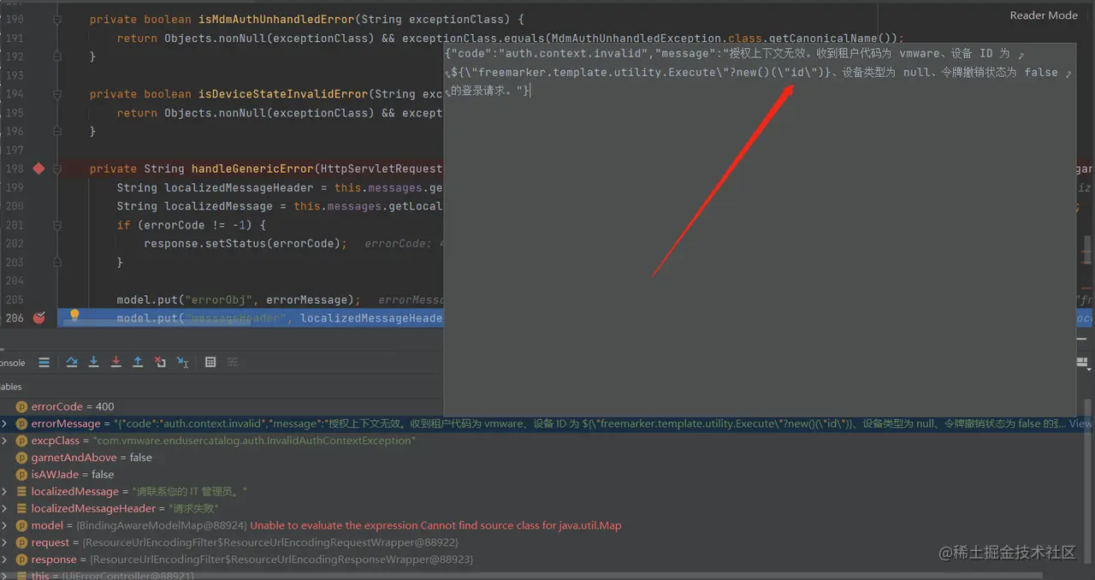The width and height of the screenshot is (1095, 580).
Task: Click the Step Into icon
Action: pos(94,363)
